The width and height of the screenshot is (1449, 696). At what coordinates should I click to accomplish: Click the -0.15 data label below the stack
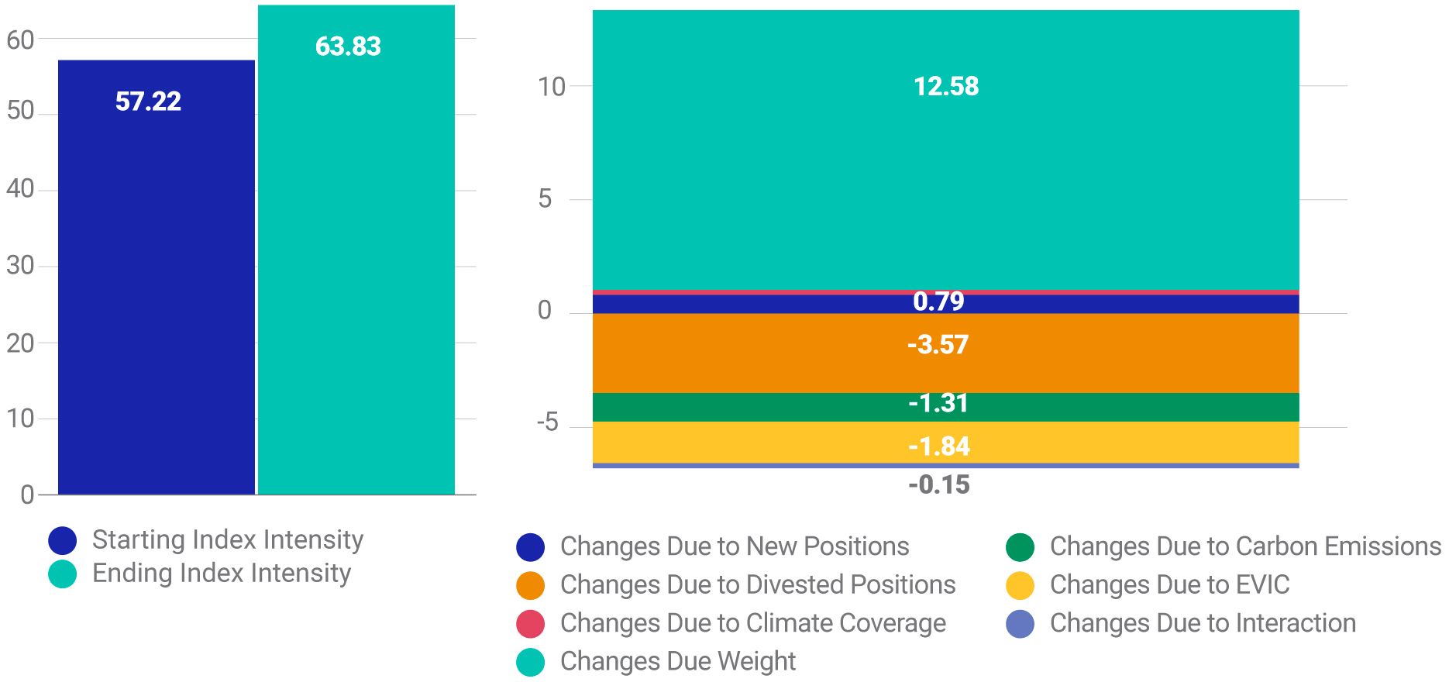click(x=938, y=485)
